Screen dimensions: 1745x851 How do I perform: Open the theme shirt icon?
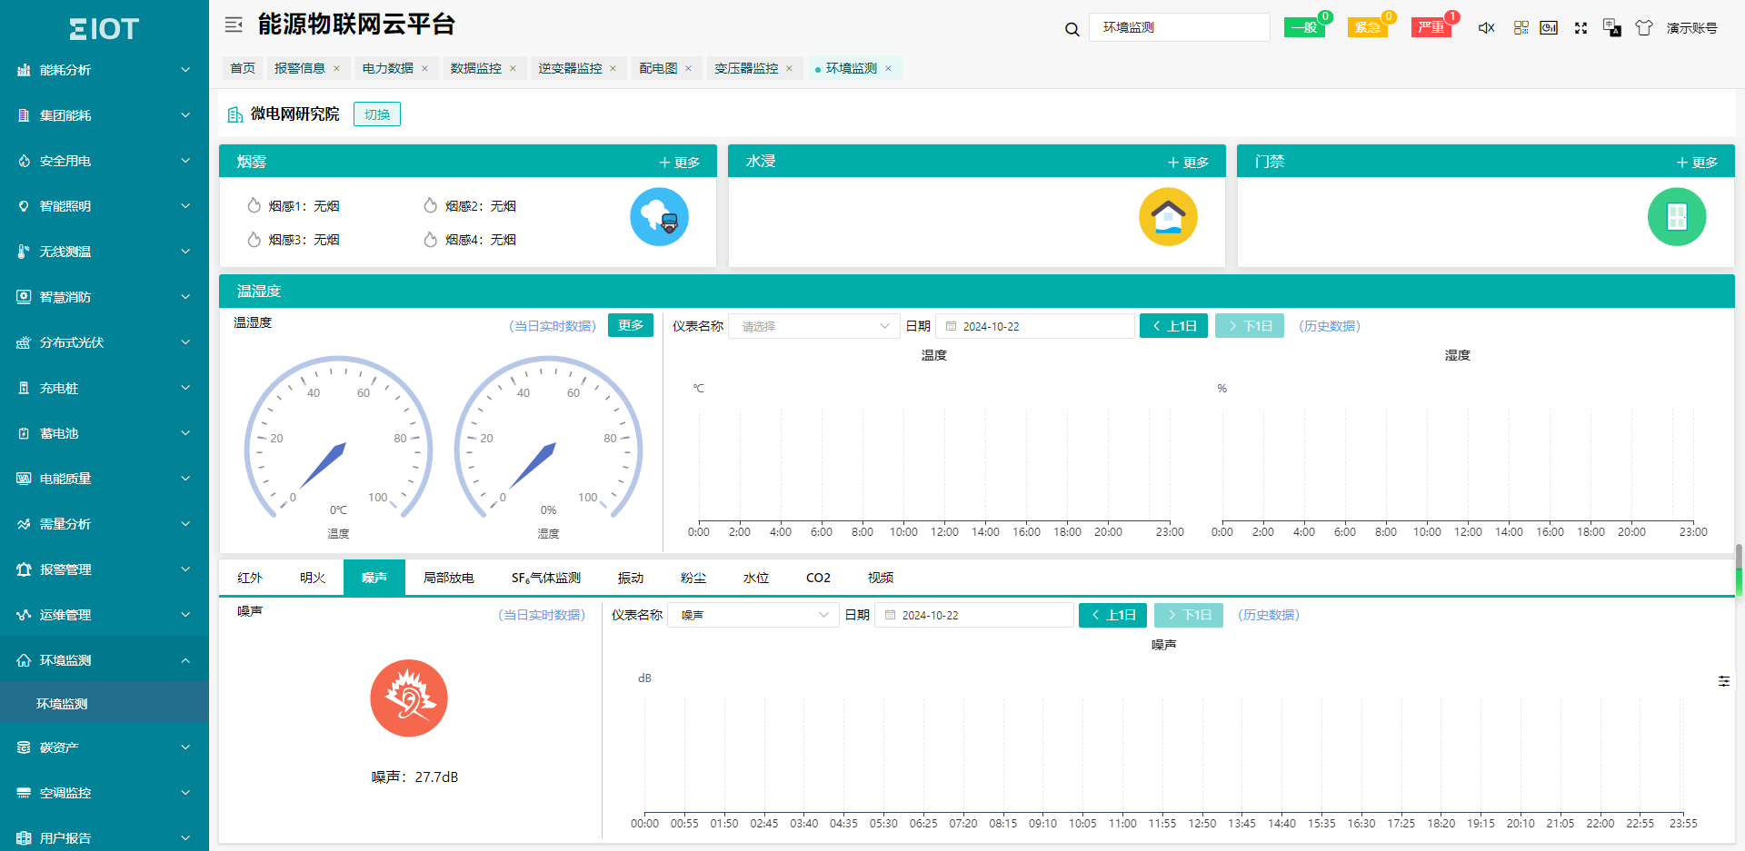[x=1643, y=28]
